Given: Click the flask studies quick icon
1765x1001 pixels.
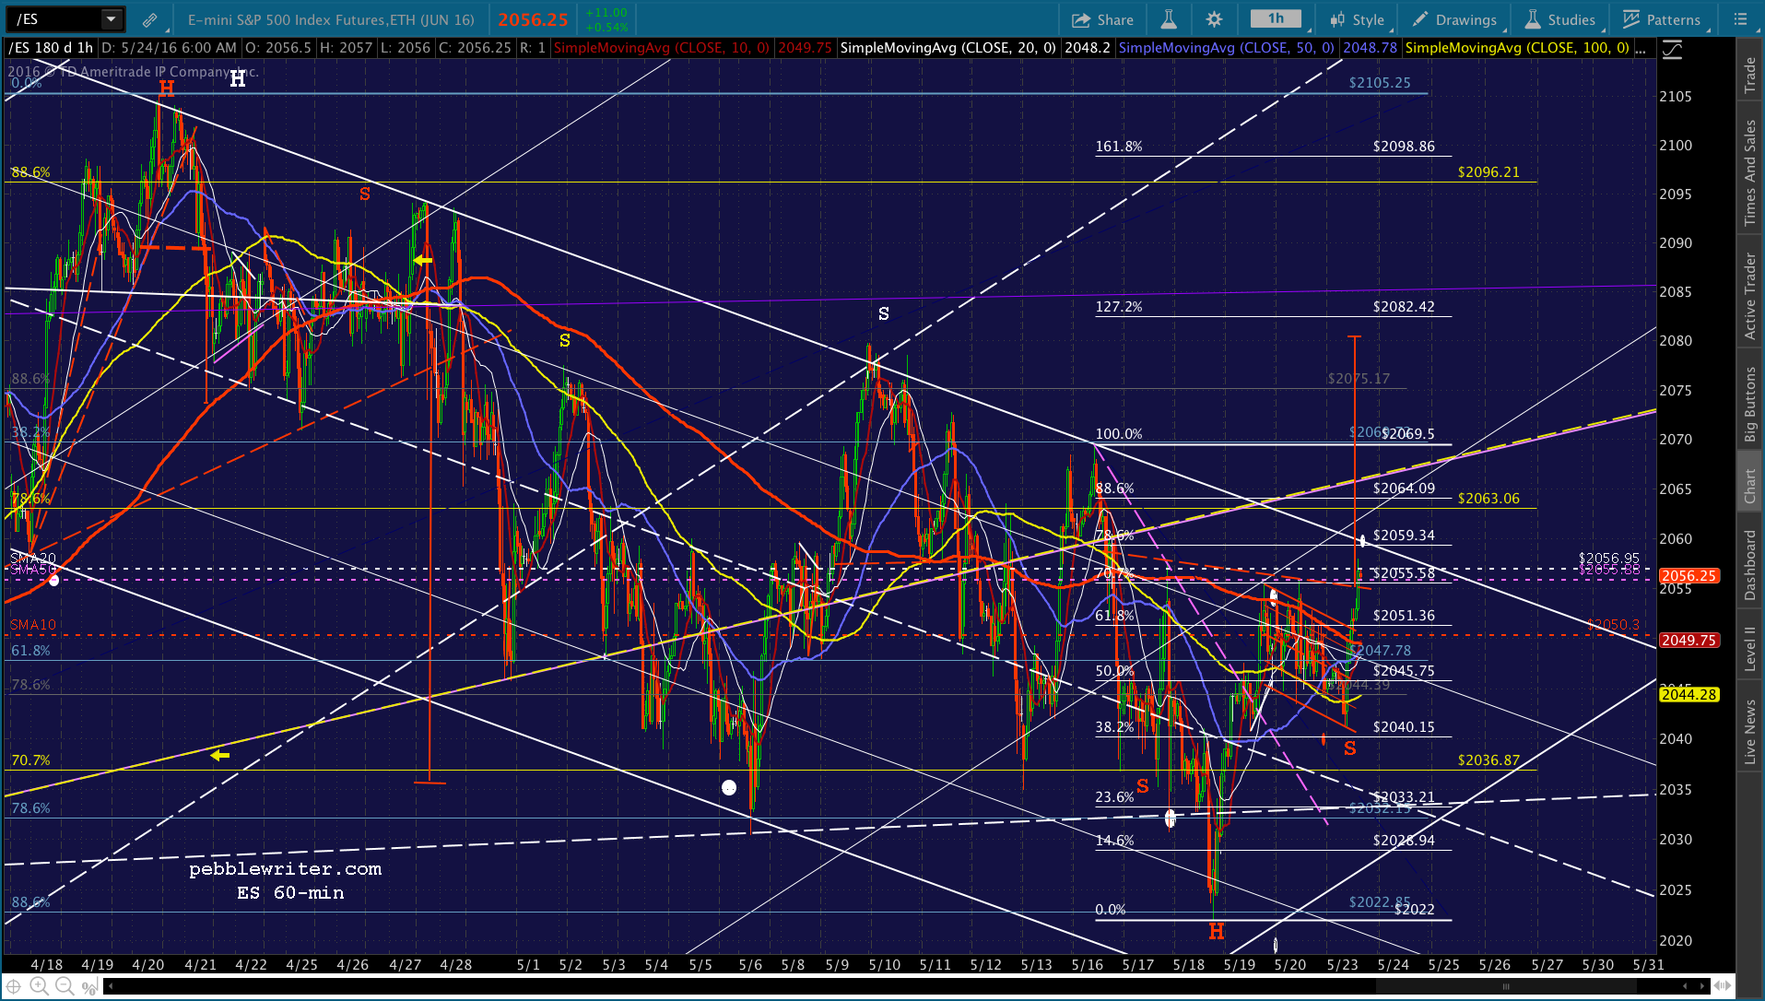Looking at the screenshot, I should click(x=1168, y=19).
